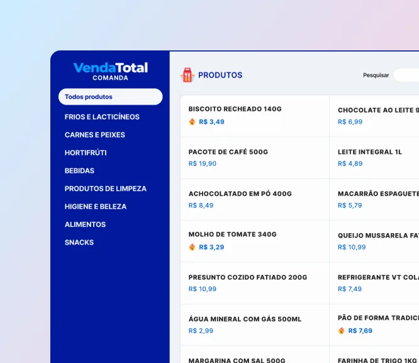Image resolution: width=419 pixels, height=363 pixels.
Task: Choose Presunto Cozido Fatiado 200G item
Action: 254,283
